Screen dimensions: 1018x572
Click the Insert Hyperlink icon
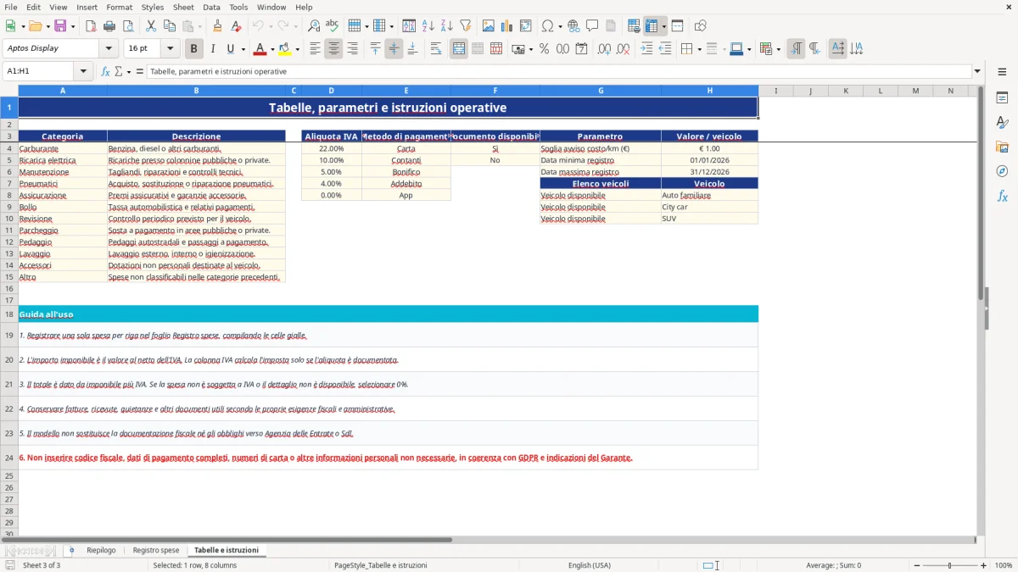point(573,26)
